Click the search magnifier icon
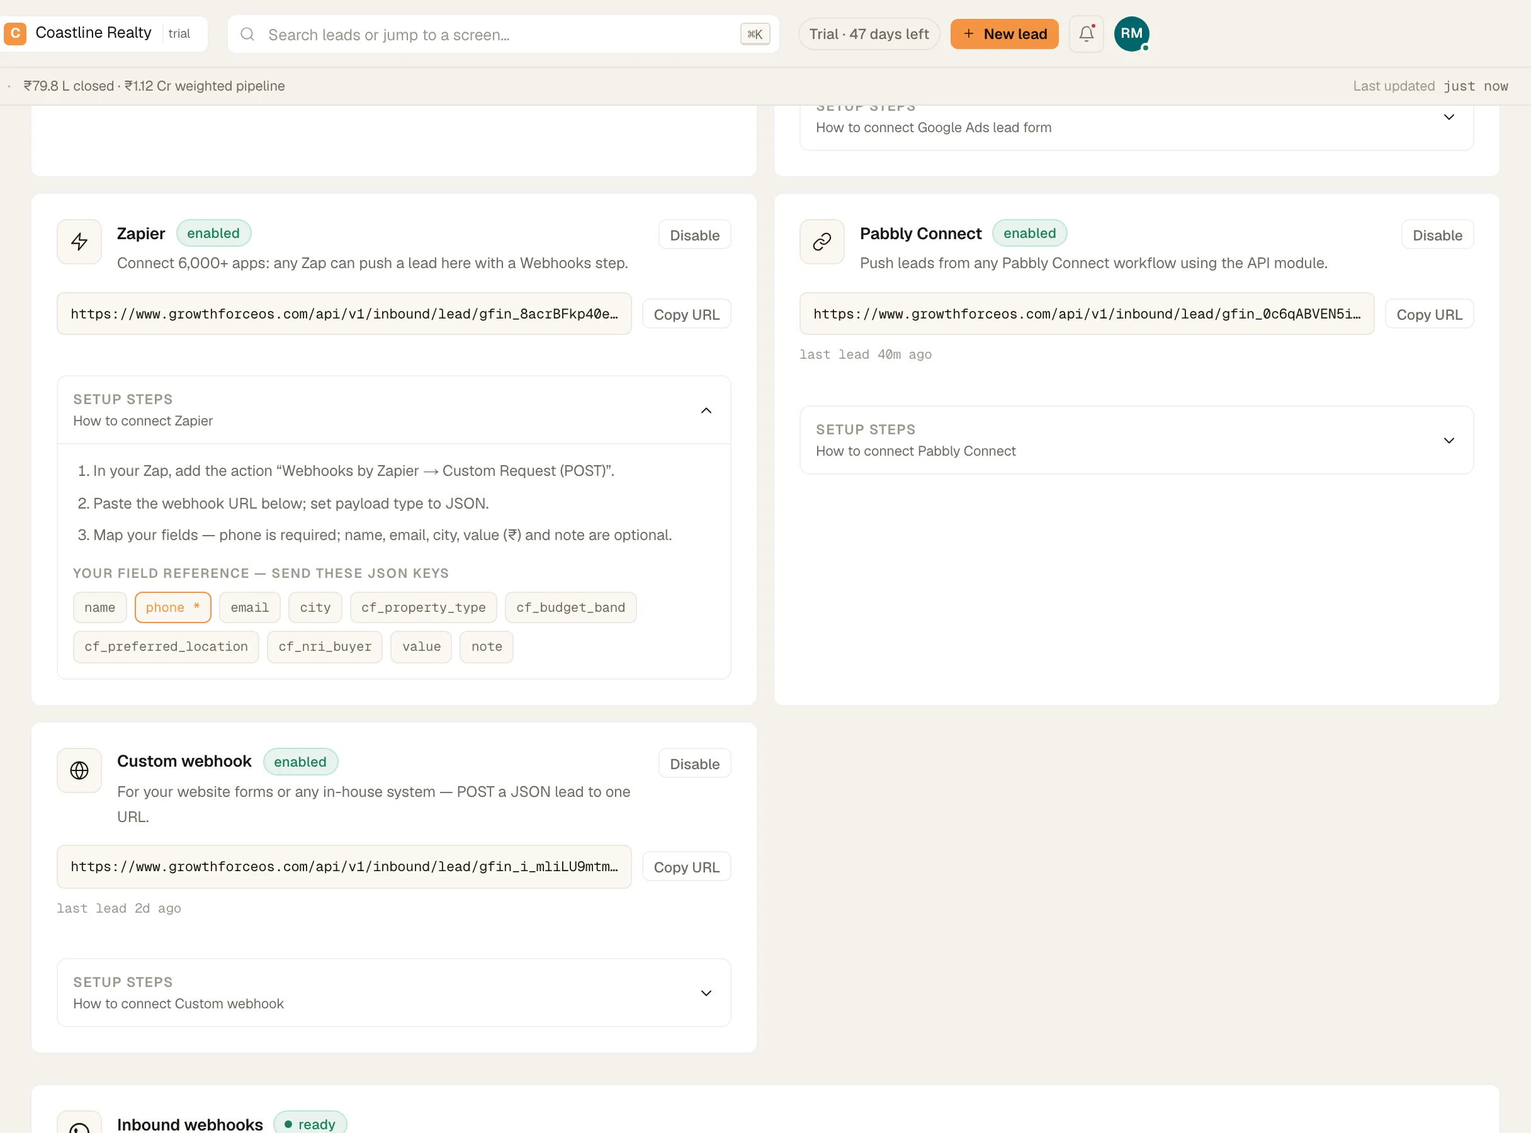 click(x=247, y=34)
